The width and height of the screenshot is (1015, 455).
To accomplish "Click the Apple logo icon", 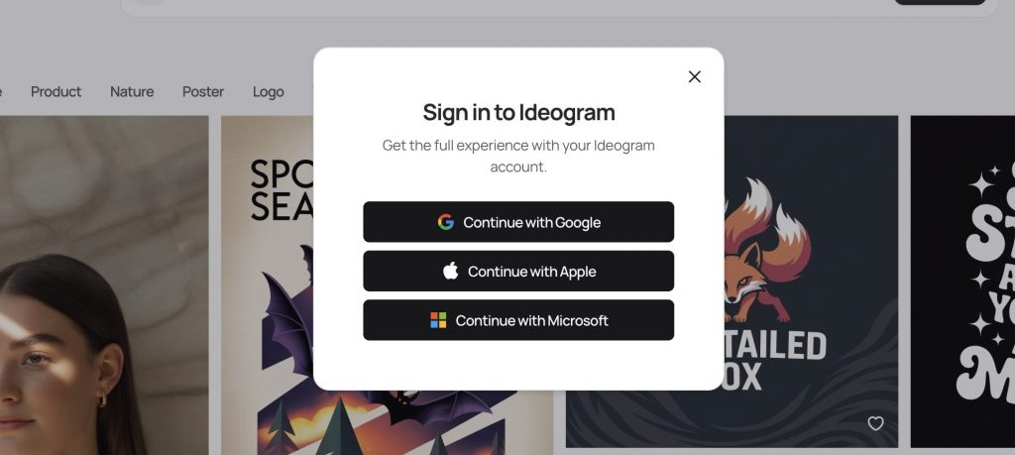I will point(451,271).
